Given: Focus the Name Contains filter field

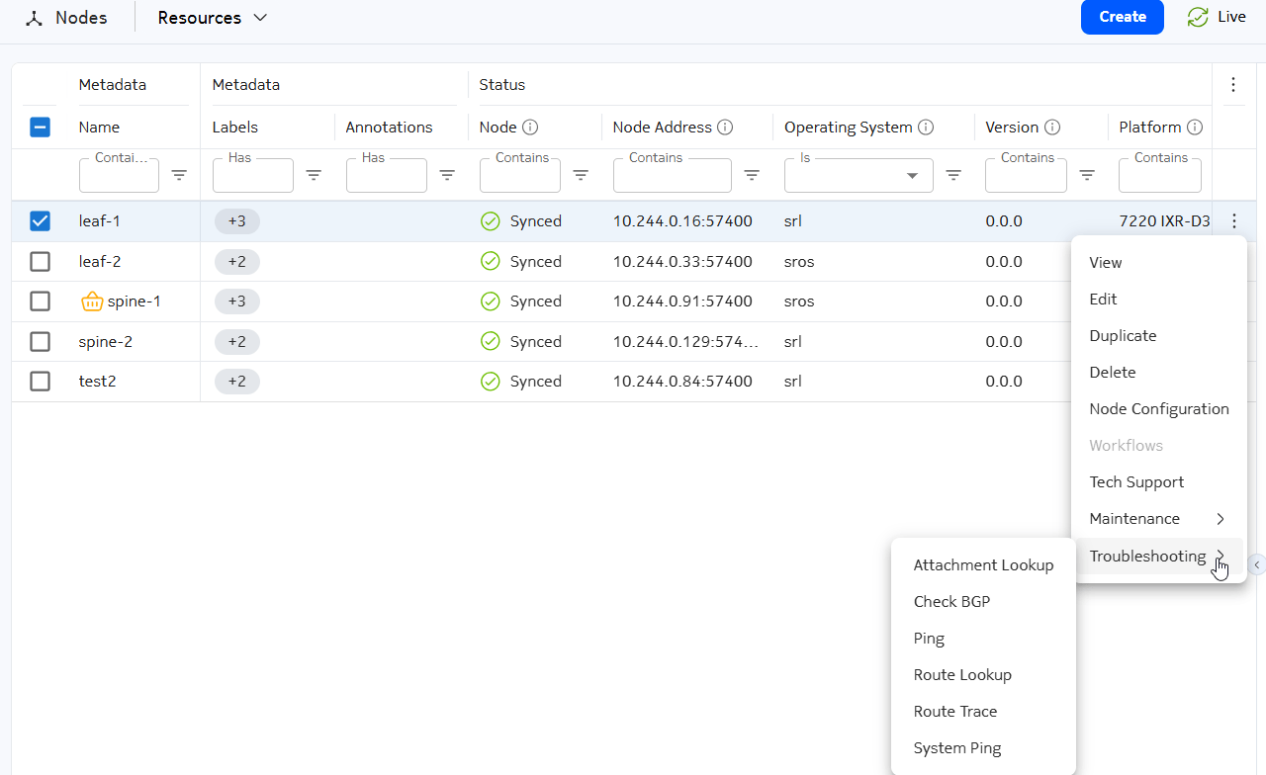Looking at the screenshot, I should click(119, 175).
